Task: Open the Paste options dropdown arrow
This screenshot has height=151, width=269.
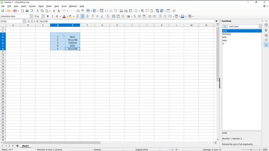Action: [x=50, y=11]
